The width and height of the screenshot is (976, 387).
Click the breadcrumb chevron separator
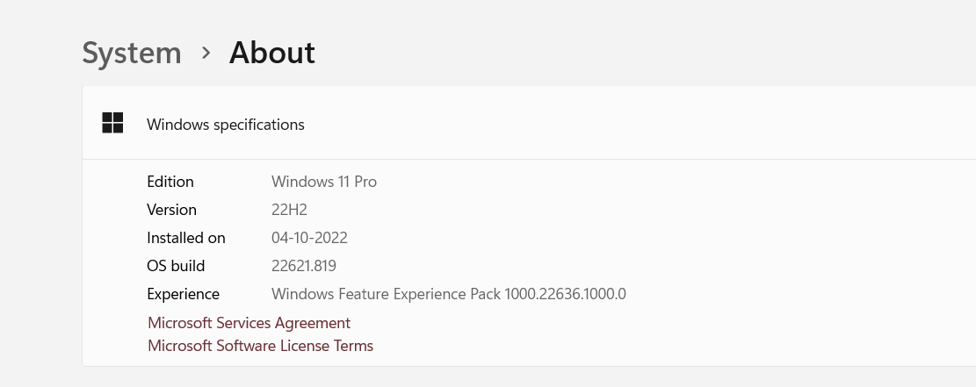[x=206, y=54]
